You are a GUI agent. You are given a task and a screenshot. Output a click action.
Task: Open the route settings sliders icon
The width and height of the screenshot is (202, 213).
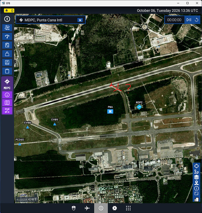pos(7,28)
